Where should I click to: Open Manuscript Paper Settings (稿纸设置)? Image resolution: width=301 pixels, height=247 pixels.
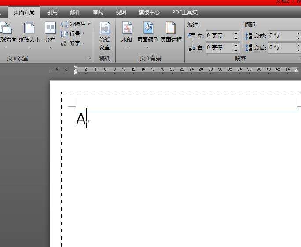coord(104,35)
